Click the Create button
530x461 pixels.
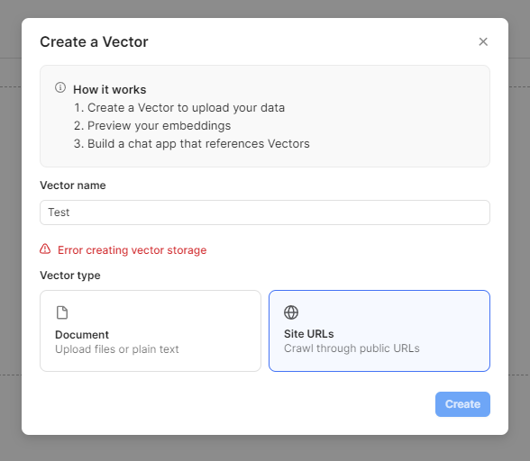[x=462, y=404]
